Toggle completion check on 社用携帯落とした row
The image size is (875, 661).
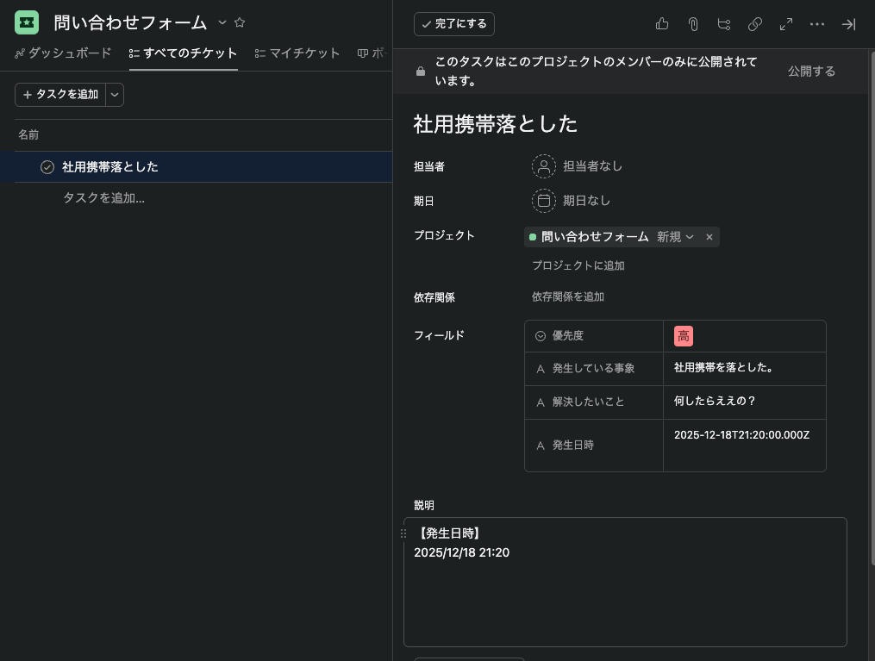(47, 167)
